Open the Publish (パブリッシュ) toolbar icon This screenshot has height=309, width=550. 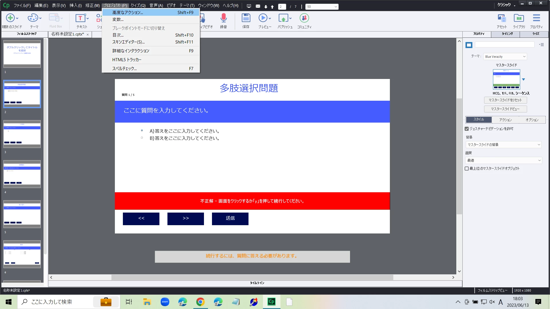click(x=283, y=18)
